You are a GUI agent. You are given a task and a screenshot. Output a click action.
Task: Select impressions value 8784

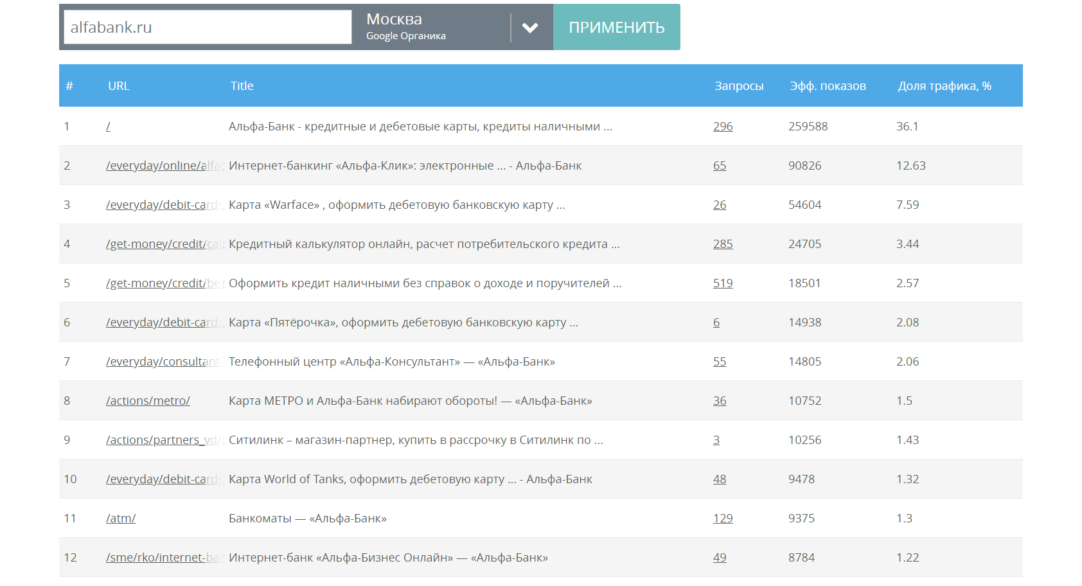(x=802, y=558)
